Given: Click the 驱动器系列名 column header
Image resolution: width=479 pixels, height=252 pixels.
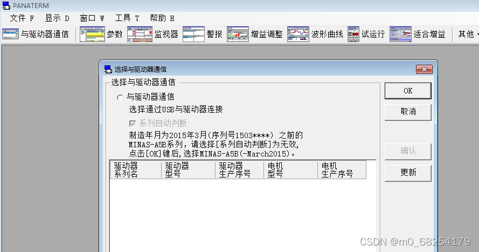Looking at the screenshot, I should (136, 170).
